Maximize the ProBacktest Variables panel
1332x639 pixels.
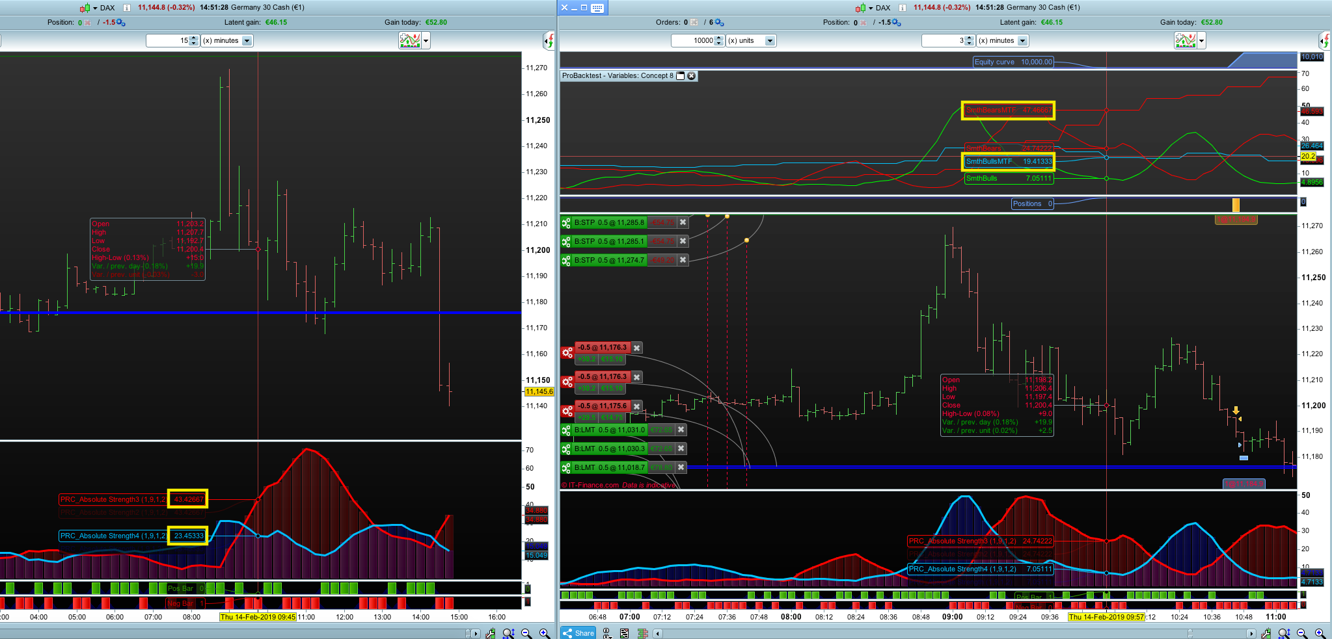pos(680,76)
